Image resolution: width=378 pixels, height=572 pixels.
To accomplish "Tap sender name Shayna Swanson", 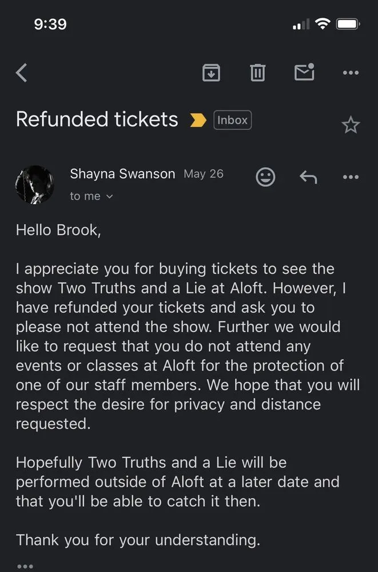I will click(122, 174).
